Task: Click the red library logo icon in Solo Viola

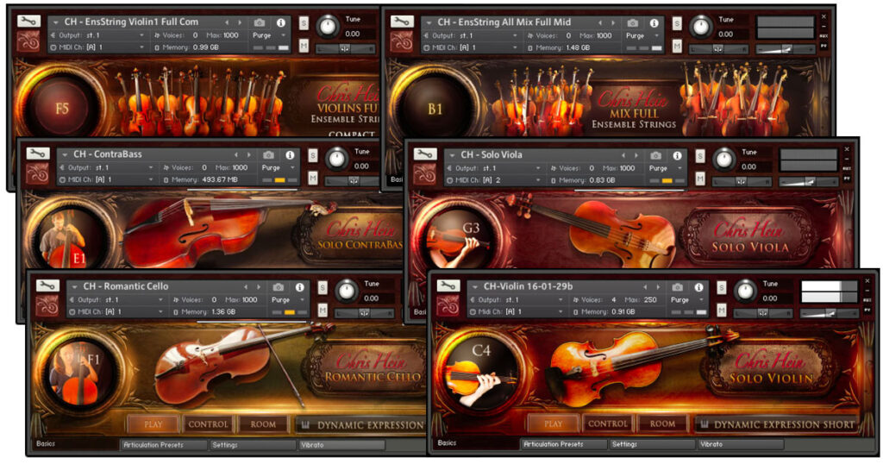Action: [426, 174]
